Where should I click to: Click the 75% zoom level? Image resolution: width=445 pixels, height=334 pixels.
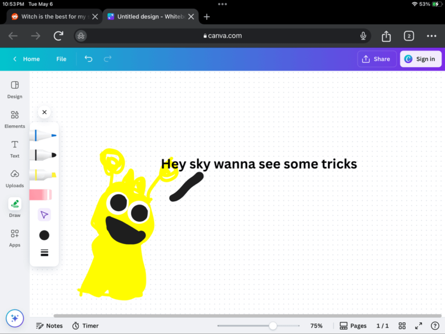[x=316, y=326]
